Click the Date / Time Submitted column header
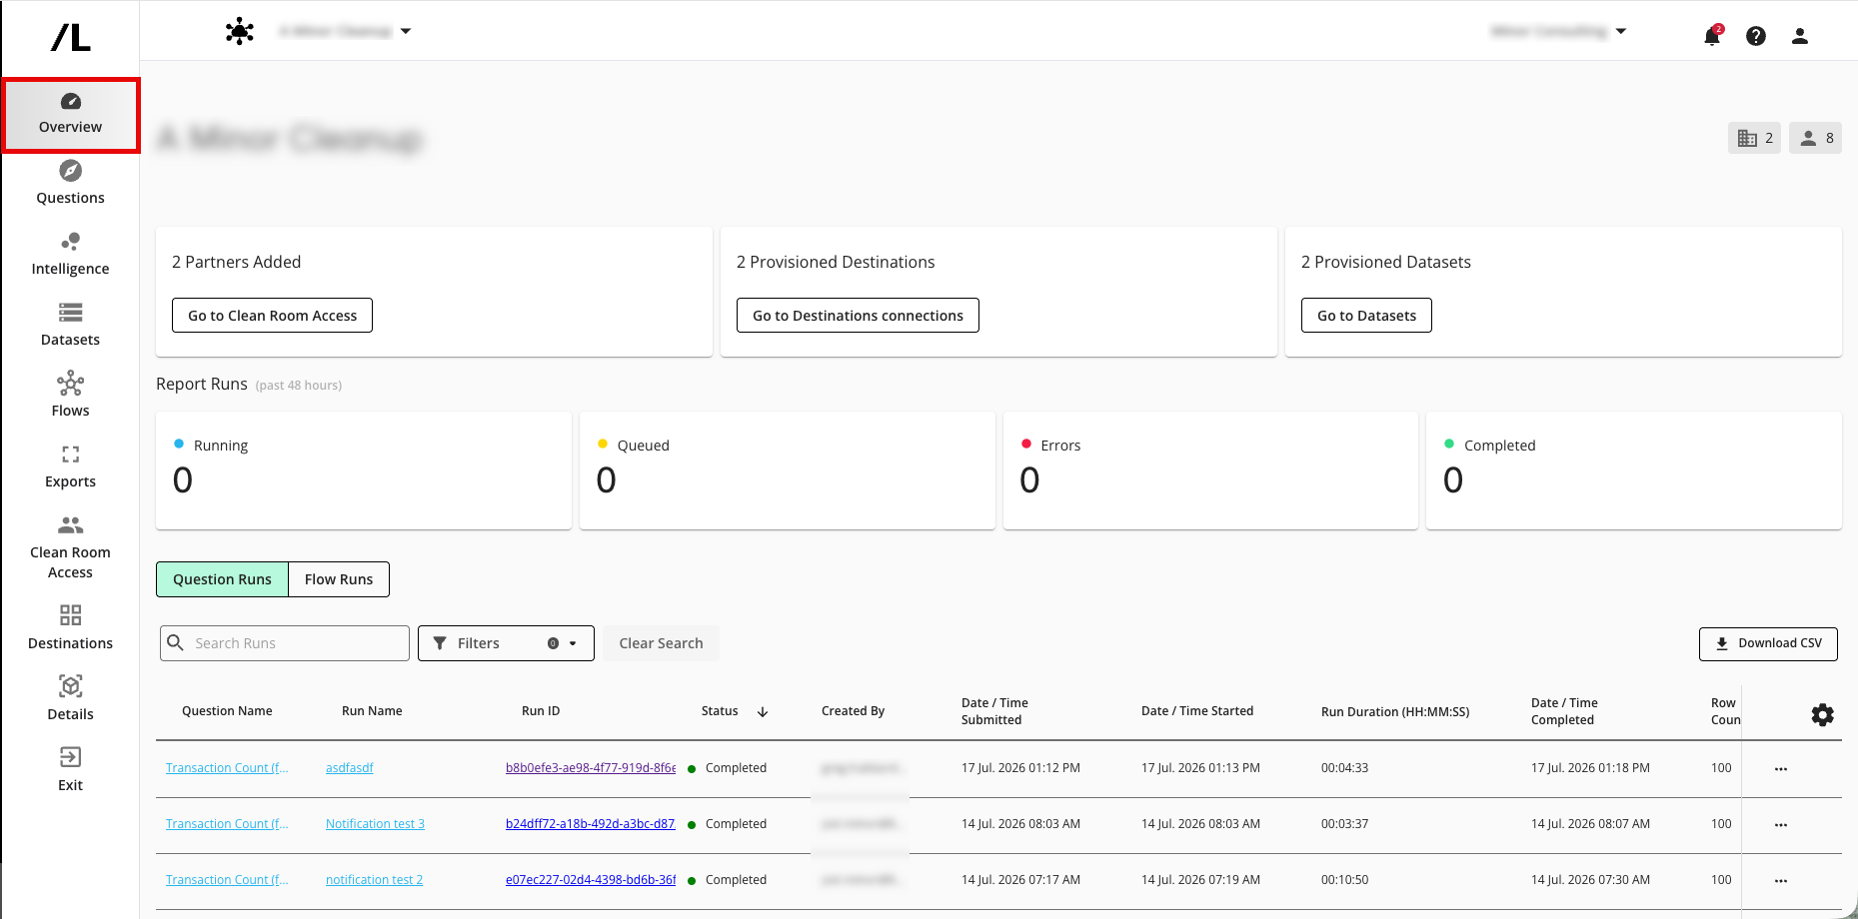 point(994,711)
